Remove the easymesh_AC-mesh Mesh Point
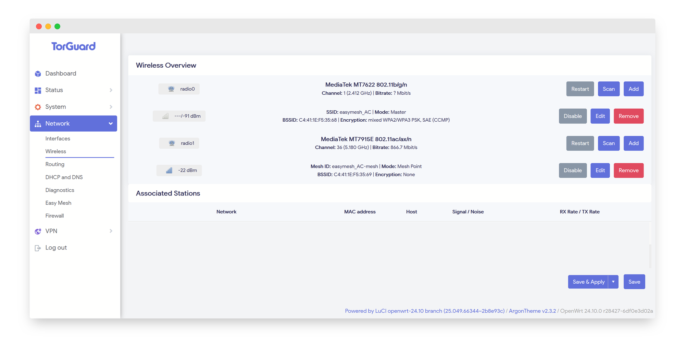 point(628,171)
